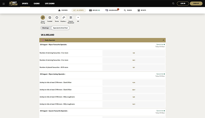The width and height of the screenshot is (205, 118).
Task: Select 16/1 odds for 6 or more favourites
Action: pos(134,60)
